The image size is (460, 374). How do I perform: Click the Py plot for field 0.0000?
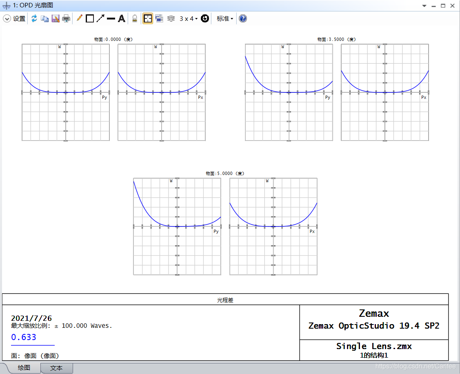66,92
